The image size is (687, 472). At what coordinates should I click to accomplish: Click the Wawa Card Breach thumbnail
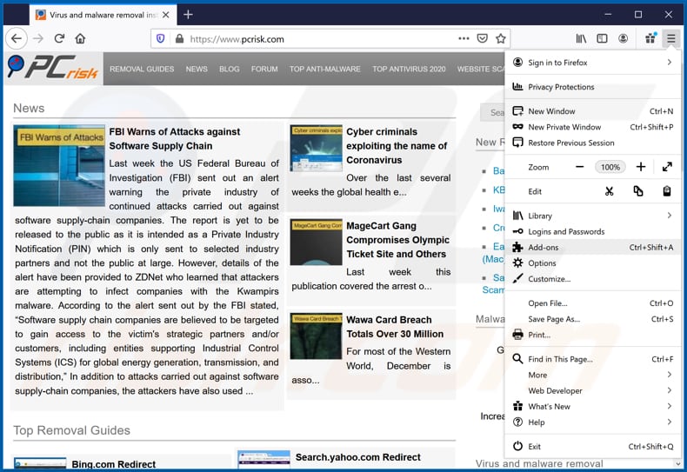click(316, 336)
